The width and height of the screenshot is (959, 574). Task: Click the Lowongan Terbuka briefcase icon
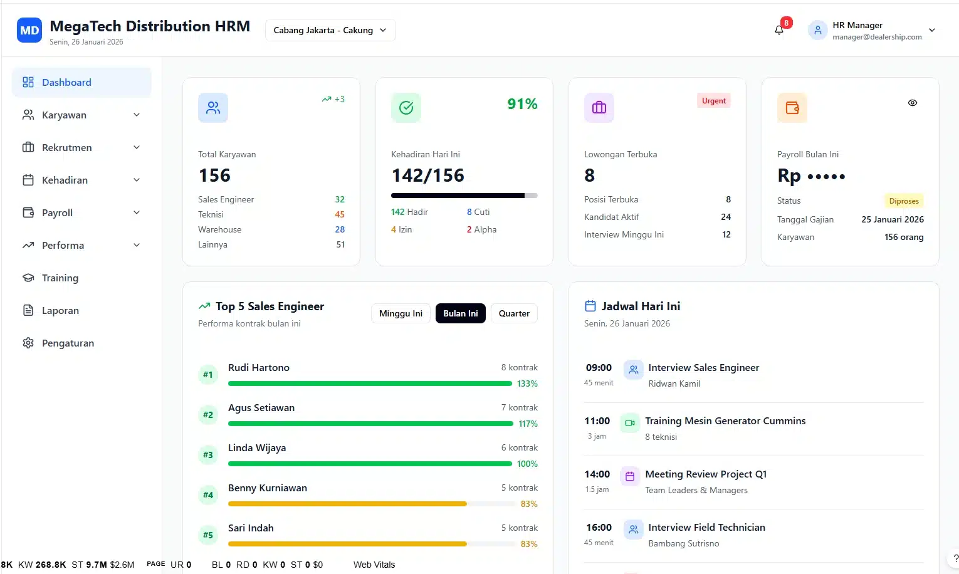click(599, 108)
